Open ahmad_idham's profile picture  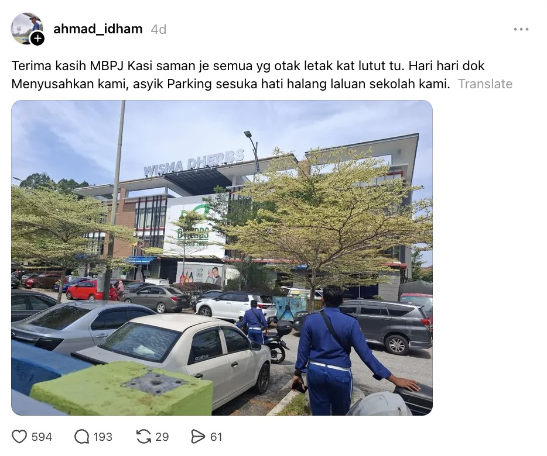click(27, 29)
